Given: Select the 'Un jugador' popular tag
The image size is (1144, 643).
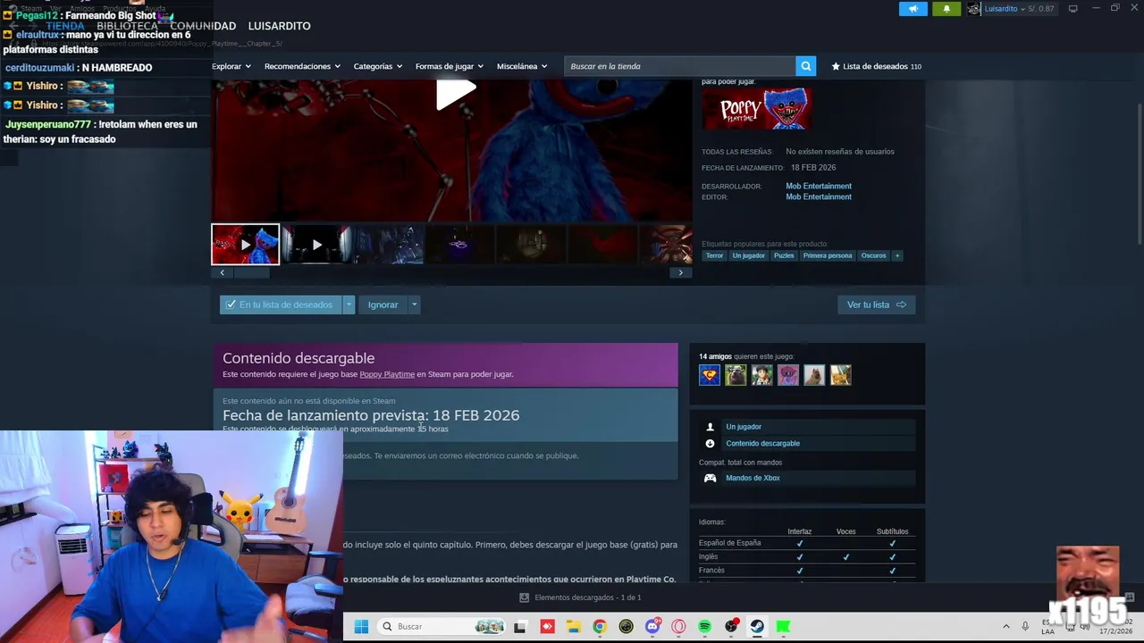Looking at the screenshot, I should click(748, 255).
